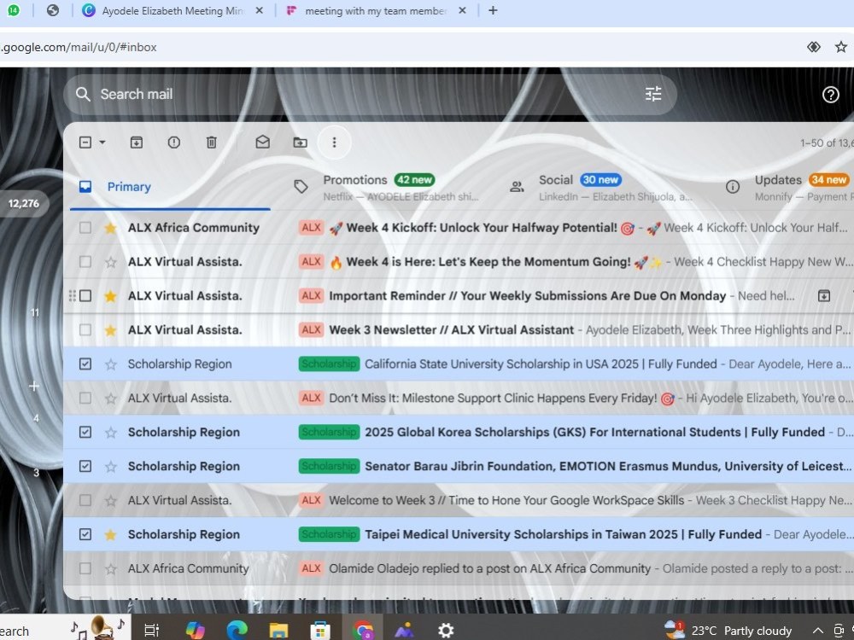854x640 pixels.
Task: Open the Olamide Oladejo replied email
Action: [489, 568]
